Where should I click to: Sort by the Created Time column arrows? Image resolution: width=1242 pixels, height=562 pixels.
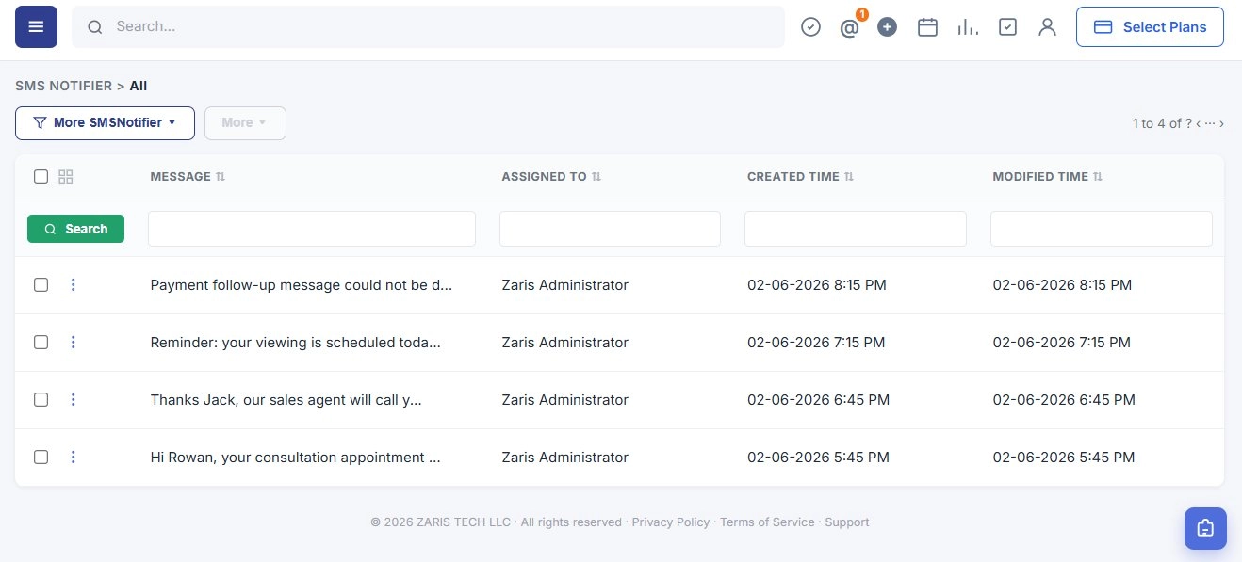tap(849, 177)
